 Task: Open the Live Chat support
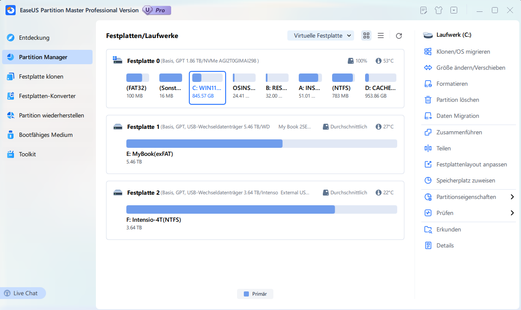click(23, 293)
